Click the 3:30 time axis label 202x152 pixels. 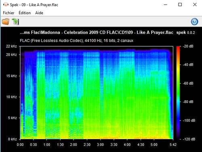(114, 145)
